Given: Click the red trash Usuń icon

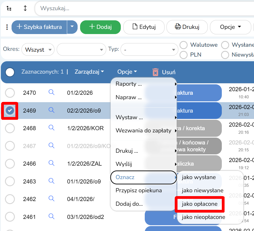Looking at the screenshot, I should [155, 72].
